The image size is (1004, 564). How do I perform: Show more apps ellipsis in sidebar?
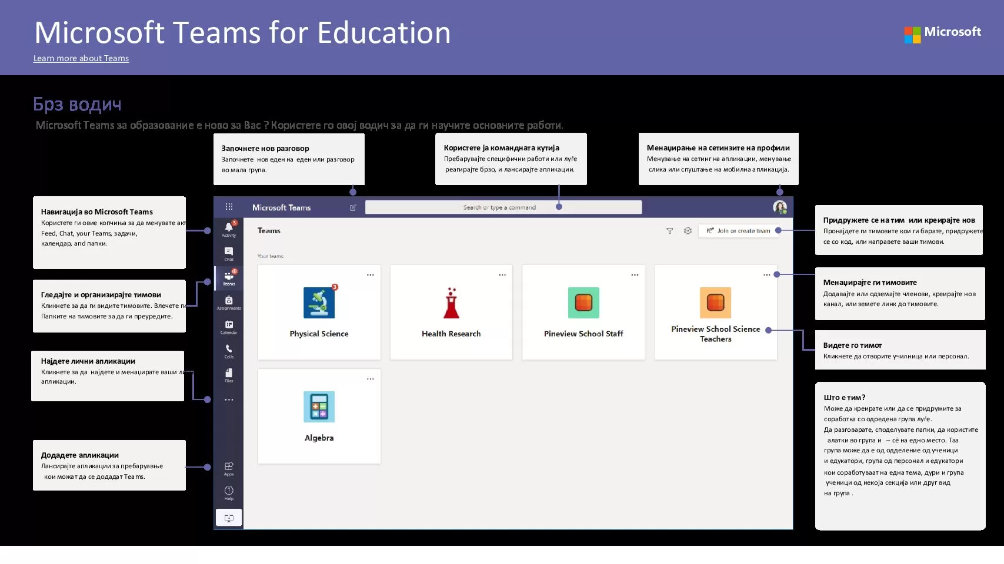coord(229,399)
